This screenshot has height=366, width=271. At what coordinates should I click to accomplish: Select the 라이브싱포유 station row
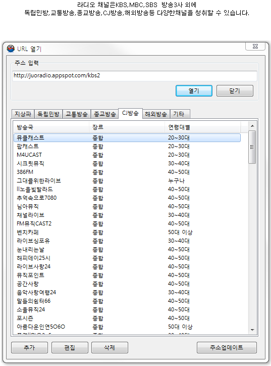[127, 241]
